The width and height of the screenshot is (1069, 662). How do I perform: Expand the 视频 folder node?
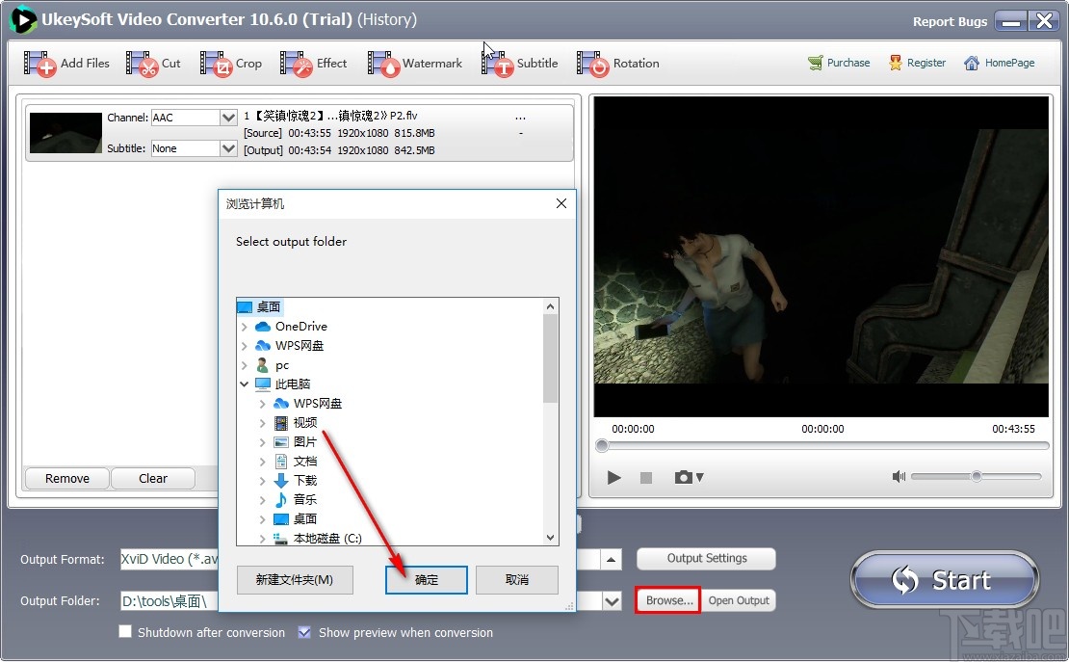263,423
